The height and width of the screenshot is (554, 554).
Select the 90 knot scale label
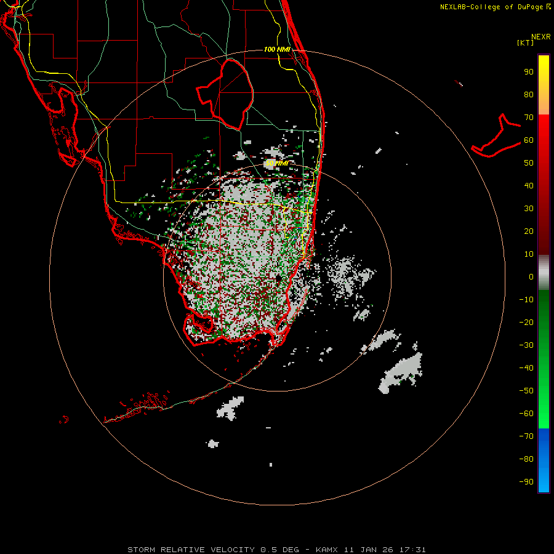pyautogui.click(x=529, y=72)
